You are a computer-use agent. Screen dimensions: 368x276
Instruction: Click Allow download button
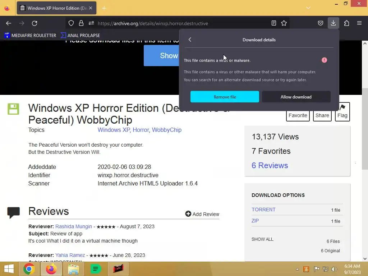click(296, 97)
